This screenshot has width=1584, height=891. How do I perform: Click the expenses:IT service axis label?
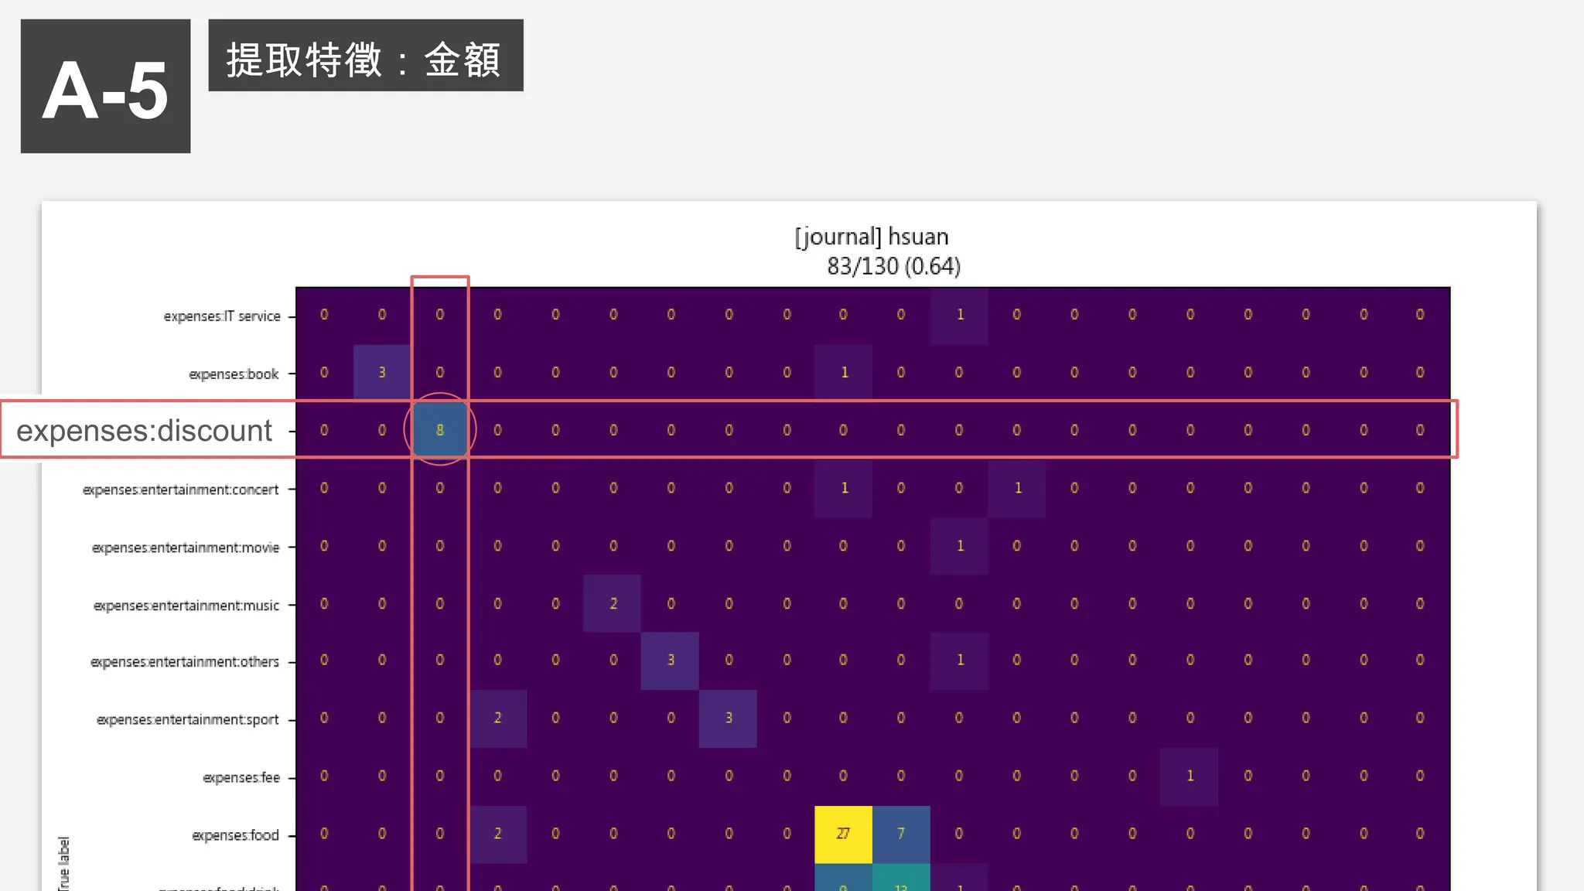point(222,316)
